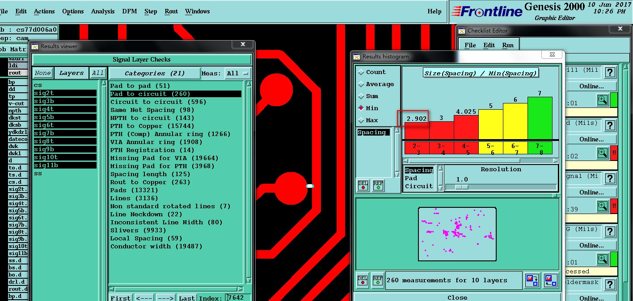Open the DFM menu
This screenshot has width=633, height=301.
coord(130,11)
